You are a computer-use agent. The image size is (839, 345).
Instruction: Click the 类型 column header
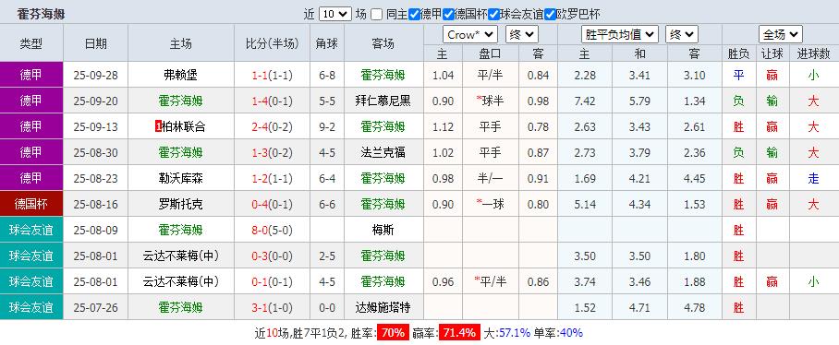click(31, 42)
